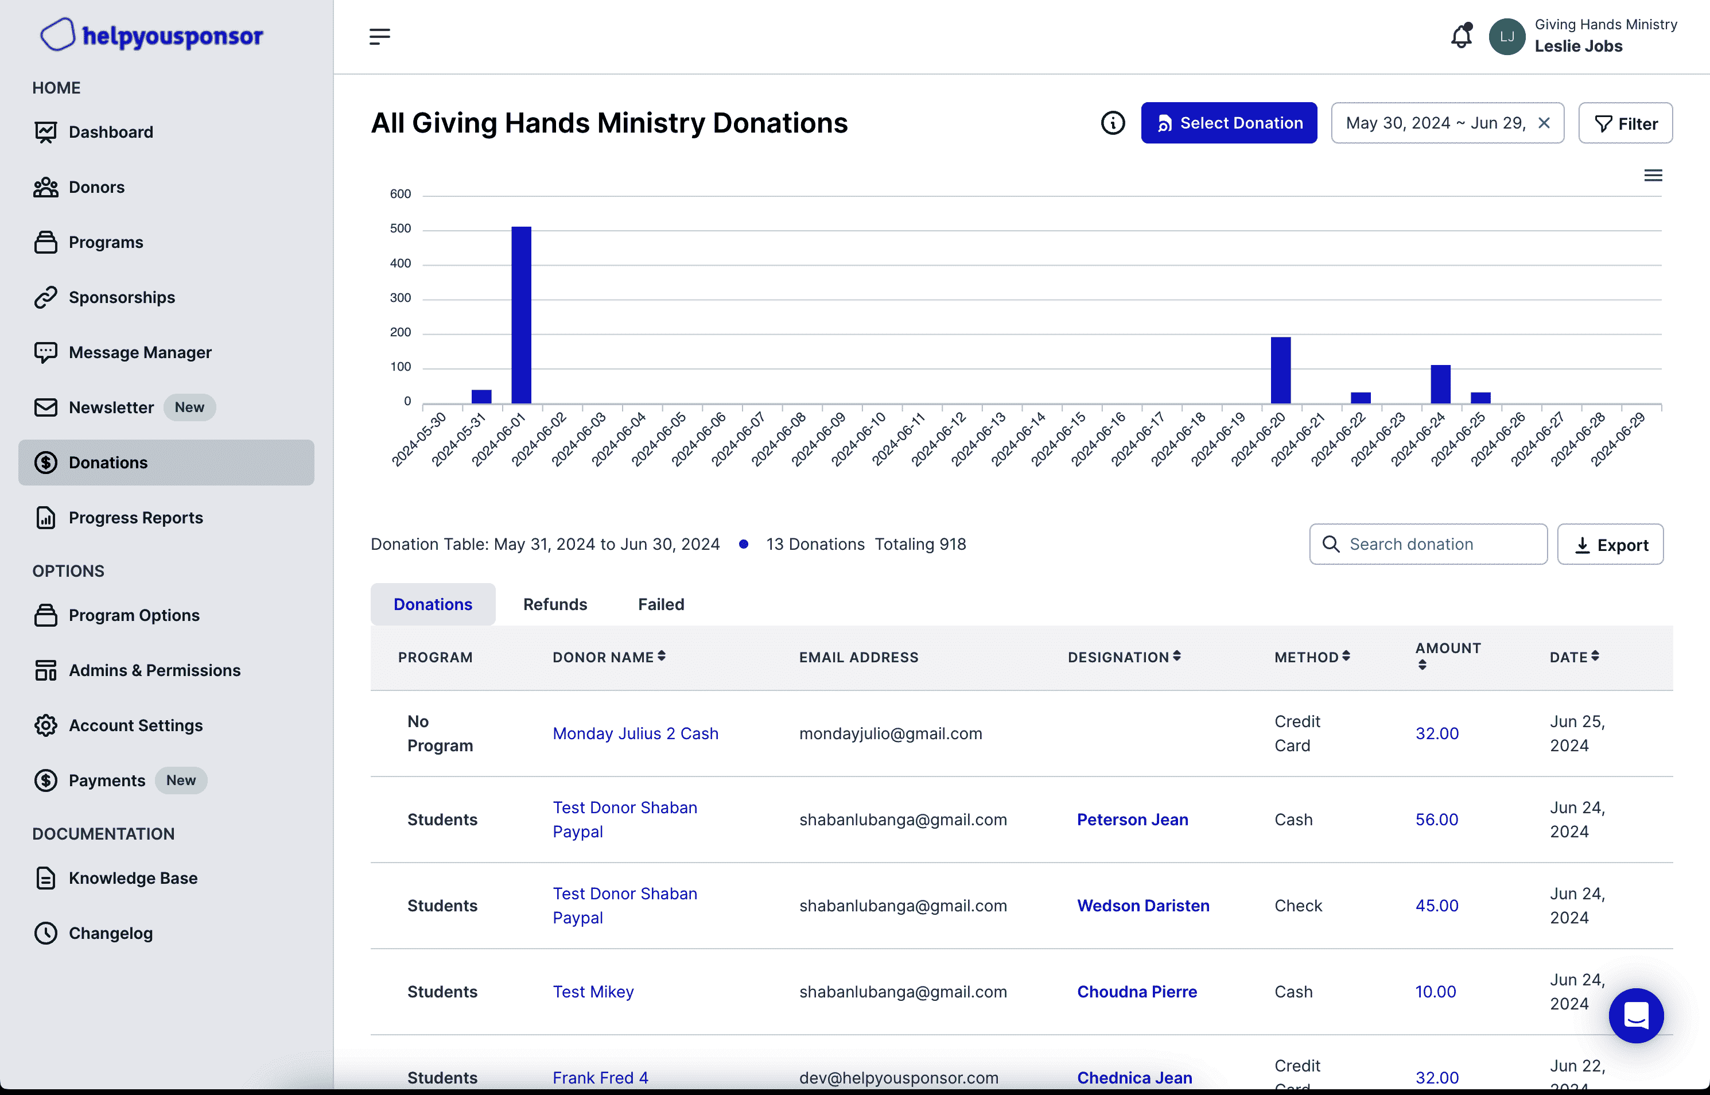Open Message Manager from sidebar

140,353
